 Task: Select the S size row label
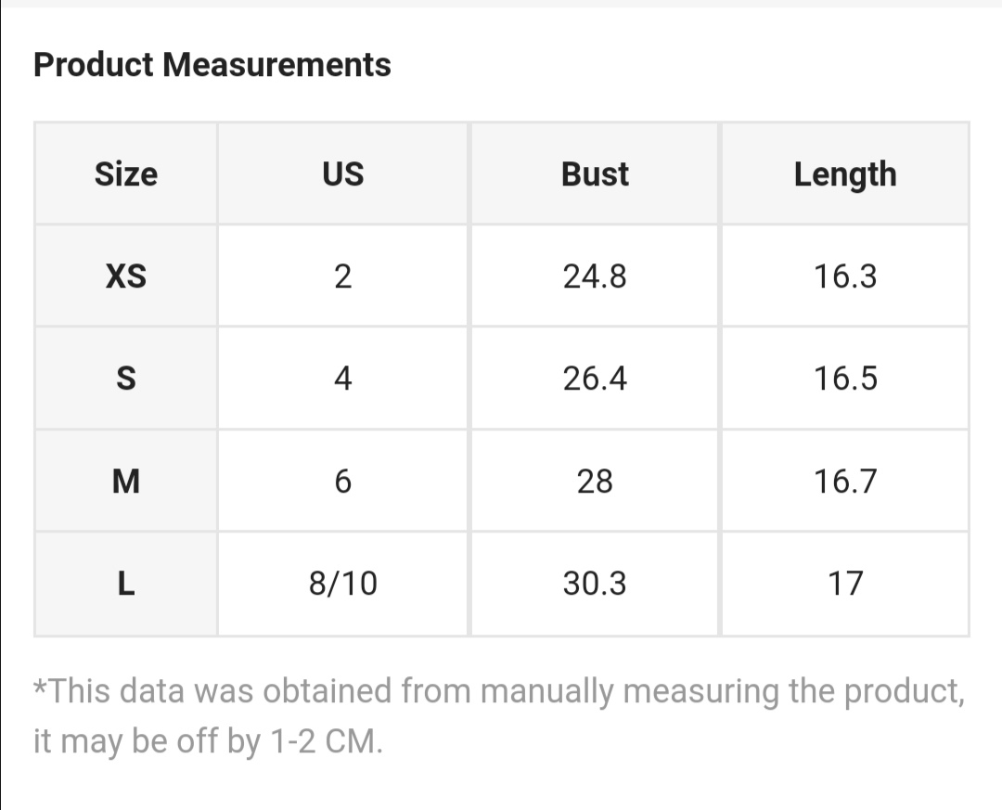[x=126, y=378]
